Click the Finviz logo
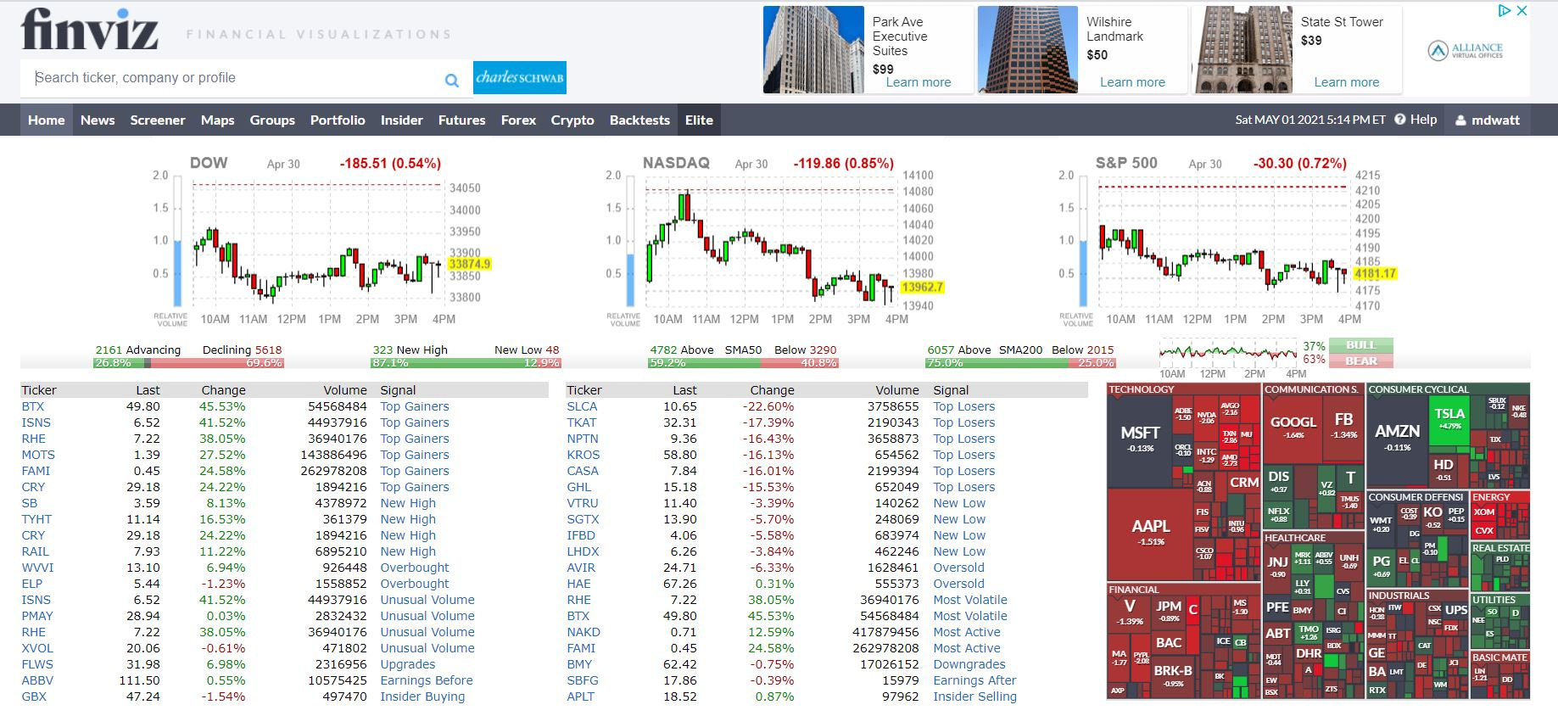The width and height of the screenshot is (1558, 716). coord(89,30)
